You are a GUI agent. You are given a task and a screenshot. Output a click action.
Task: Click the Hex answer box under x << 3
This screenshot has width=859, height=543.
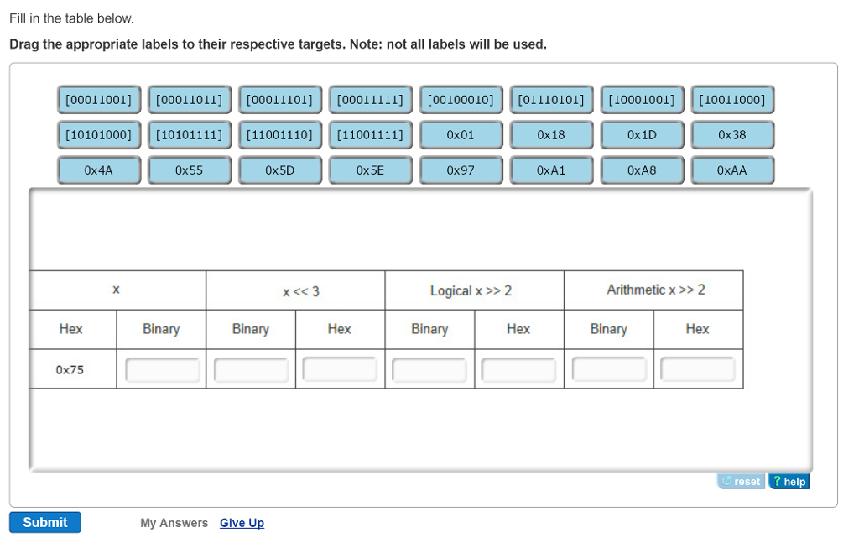pos(339,368)
